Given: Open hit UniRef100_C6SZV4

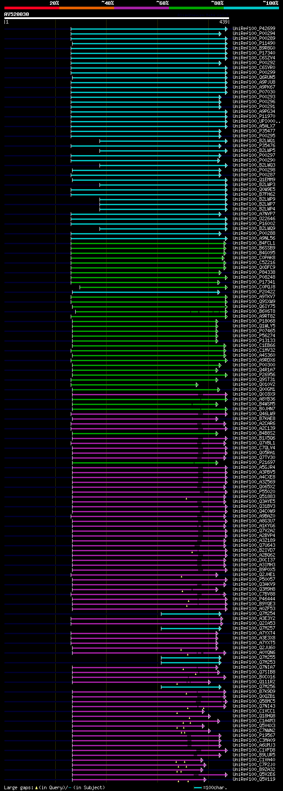Looking at the screenshot, I should pyautogui.click(x=254, y=58).
